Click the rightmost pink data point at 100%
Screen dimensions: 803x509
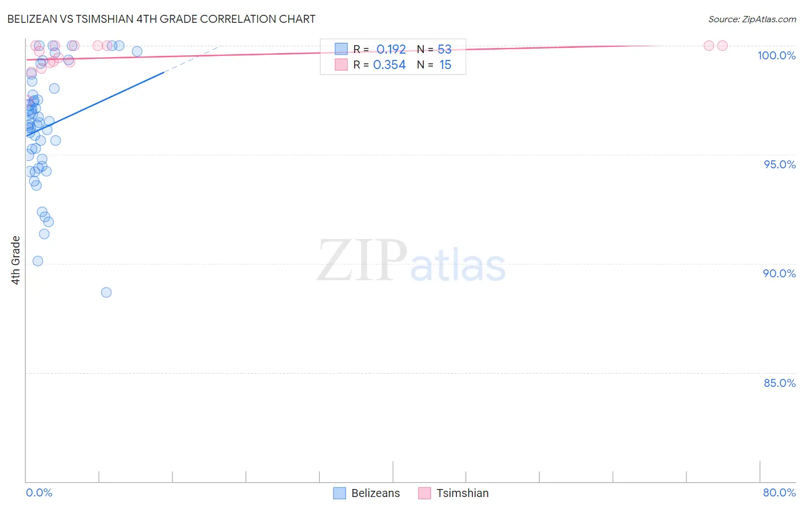722,46
